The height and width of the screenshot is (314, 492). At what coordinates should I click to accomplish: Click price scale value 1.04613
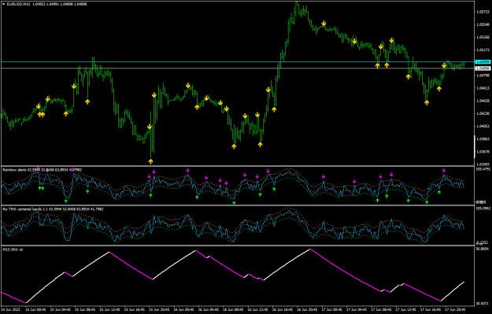483,88
